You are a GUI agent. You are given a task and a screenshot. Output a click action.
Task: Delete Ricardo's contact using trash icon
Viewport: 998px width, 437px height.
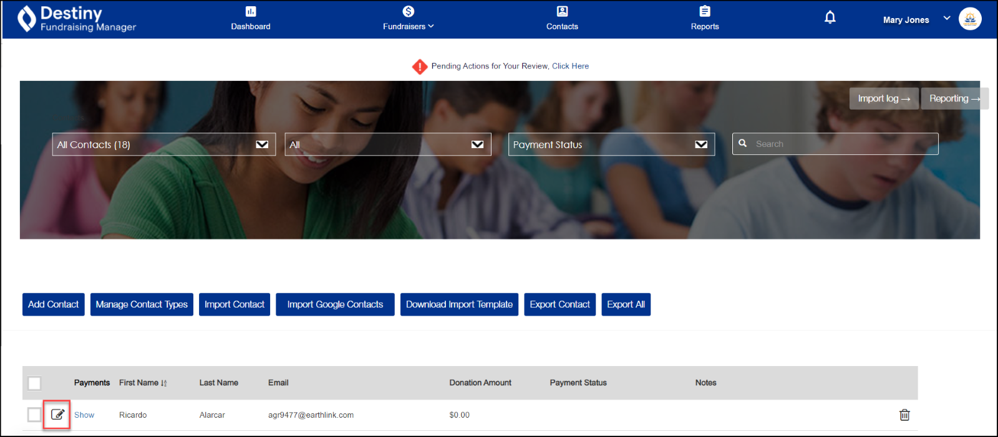pos(904,415)
